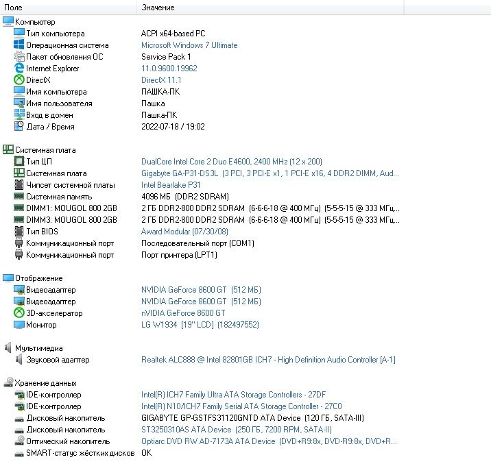Click the Имя компьютера icon
The height and width of the screenshot is (466, 491).
19,91
